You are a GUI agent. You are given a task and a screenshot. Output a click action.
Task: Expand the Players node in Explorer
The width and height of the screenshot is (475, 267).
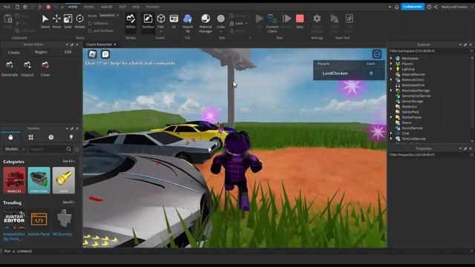391,64
